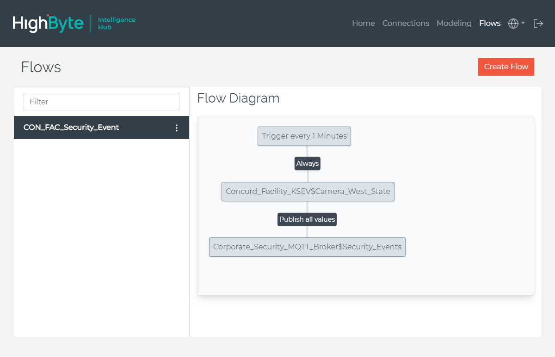
Task: Click the HighByte logo
Action: click(48, 24)
